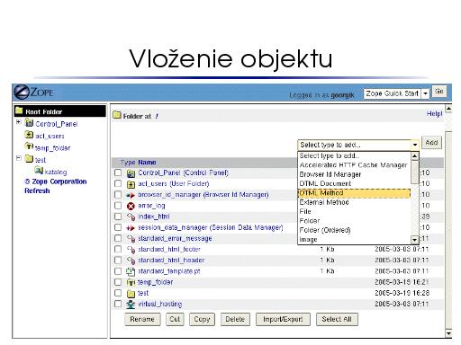461x345 pixels.
Task: Open standard_template.pt link in list
Action: [x=169, y=271]
